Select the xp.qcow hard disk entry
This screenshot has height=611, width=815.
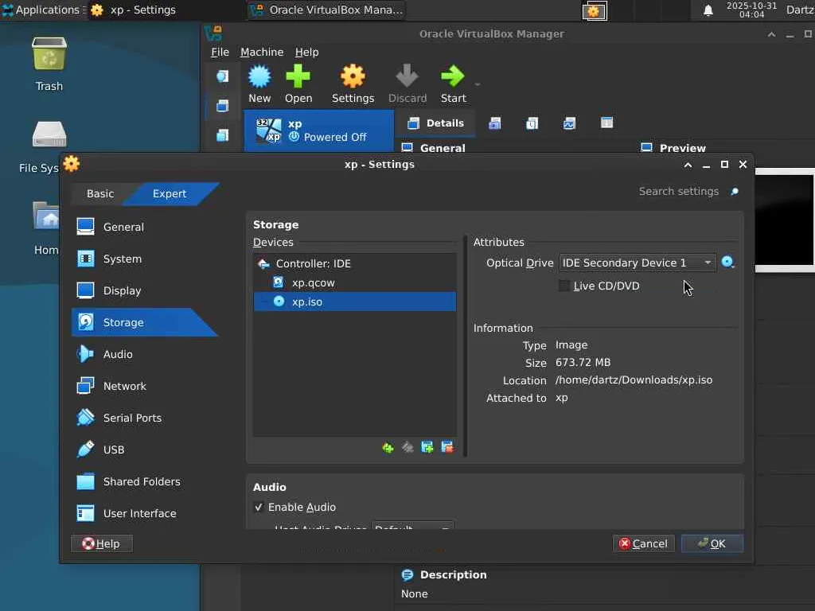click(x=354, y=282)
